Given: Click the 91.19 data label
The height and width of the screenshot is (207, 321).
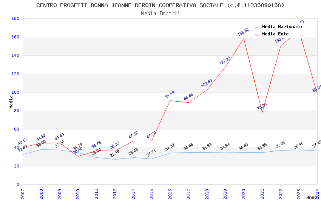Looking at the screenshot, I should click(x=170, y=94).
